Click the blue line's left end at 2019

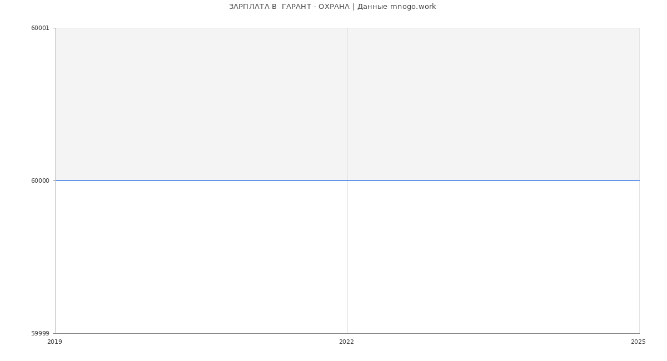(57, 180)
